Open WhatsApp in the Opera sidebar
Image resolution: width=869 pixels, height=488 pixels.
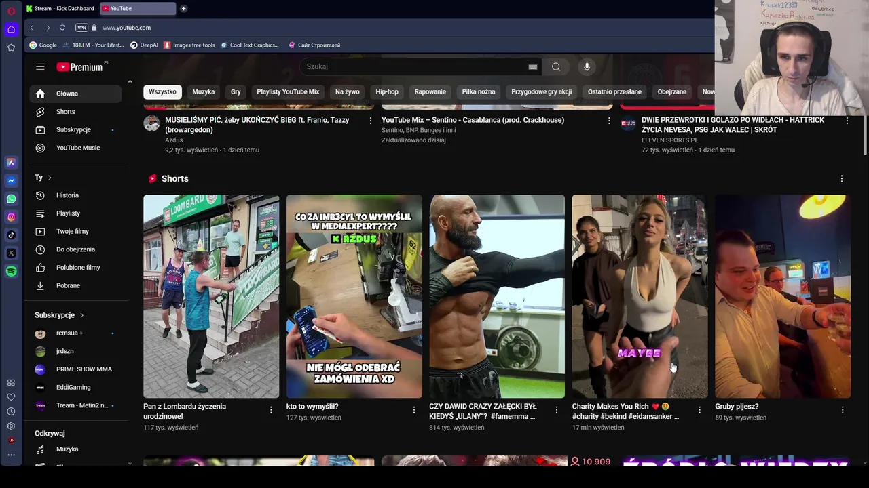pyautogui.click(x=11, y=199)
